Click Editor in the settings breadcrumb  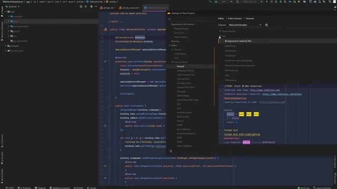[x=221, y=19]
